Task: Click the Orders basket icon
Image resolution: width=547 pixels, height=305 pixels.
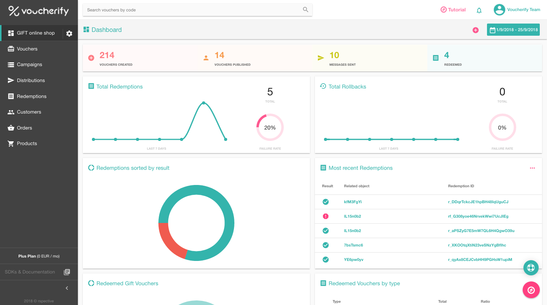Action: 11,128
